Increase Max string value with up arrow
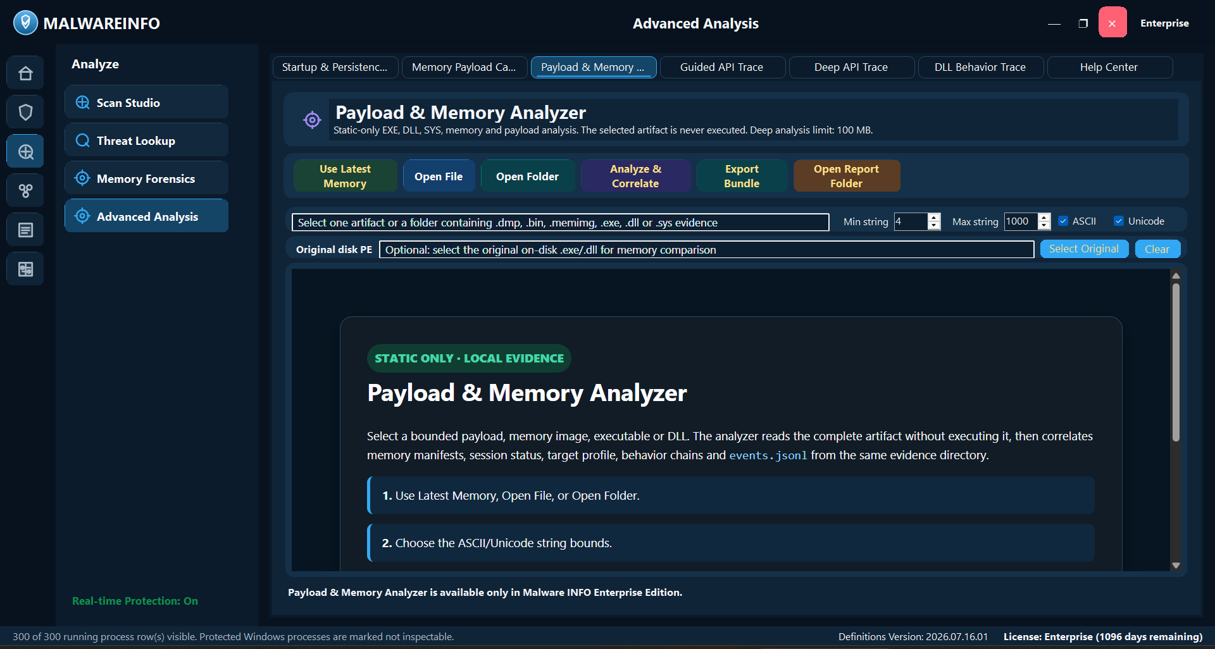Image resolution: width=1215 pixels, height=649 pixels. pos(1044,217)
